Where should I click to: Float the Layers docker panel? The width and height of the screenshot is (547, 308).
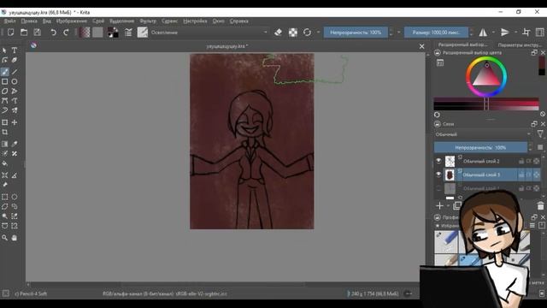534,124
